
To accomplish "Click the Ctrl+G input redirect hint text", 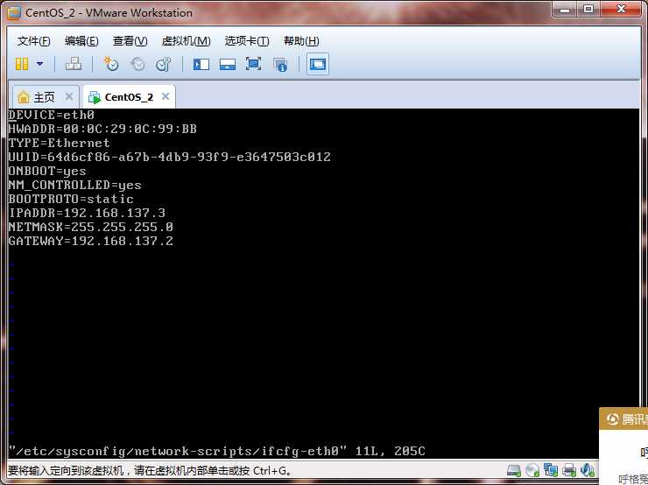I will click(x=150, y=470).
